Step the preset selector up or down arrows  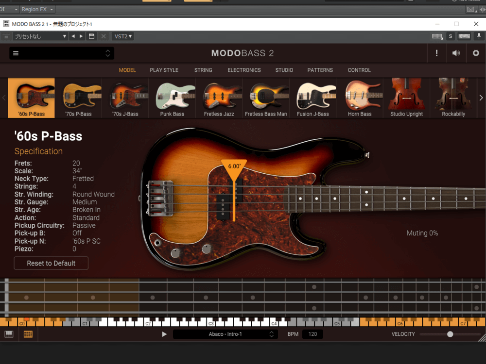108,53
